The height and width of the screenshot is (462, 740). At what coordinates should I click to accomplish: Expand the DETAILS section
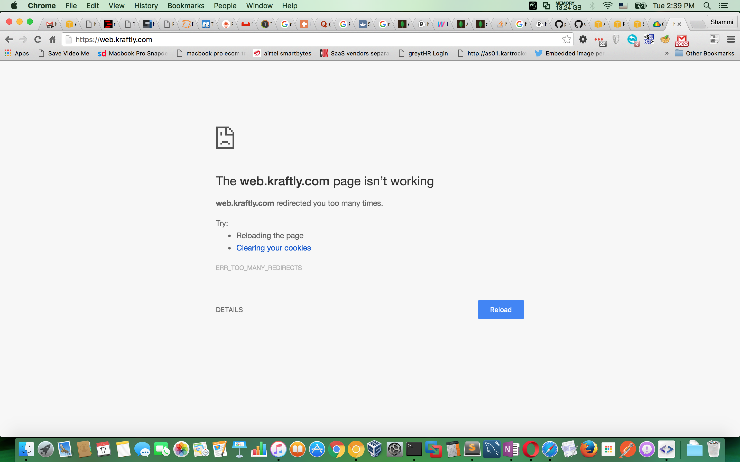click(229, 310)
